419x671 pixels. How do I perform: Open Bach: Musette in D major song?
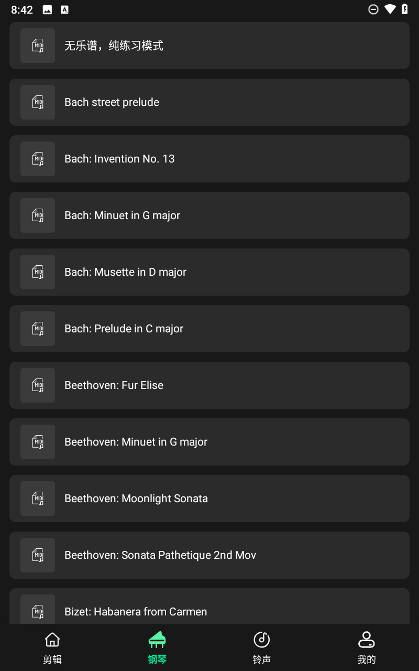point(210,272)
